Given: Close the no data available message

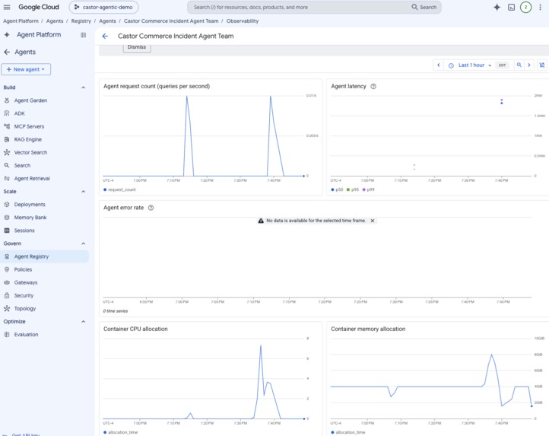Looking at the screenshot, I should tap(373, 221).
